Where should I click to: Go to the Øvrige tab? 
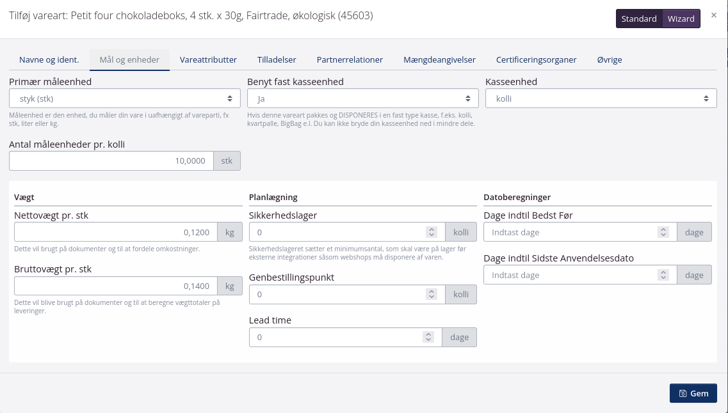(610, 60)
